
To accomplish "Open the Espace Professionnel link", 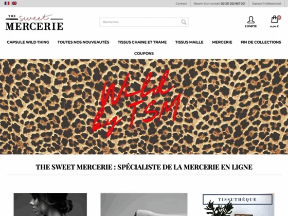I will 266,4.
